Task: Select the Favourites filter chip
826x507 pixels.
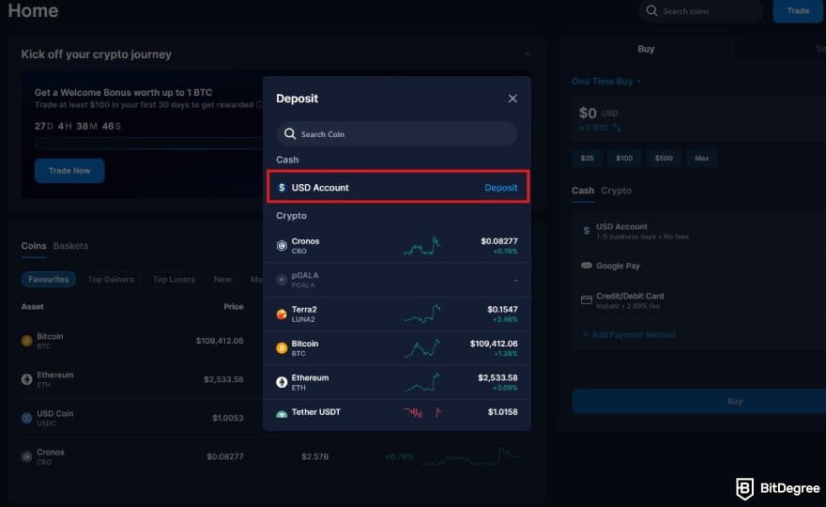Action: [x=49, y=280]
